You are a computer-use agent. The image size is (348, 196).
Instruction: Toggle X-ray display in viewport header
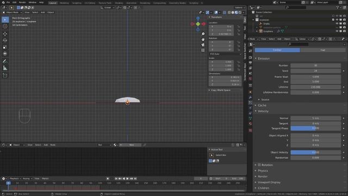(225, 13)
